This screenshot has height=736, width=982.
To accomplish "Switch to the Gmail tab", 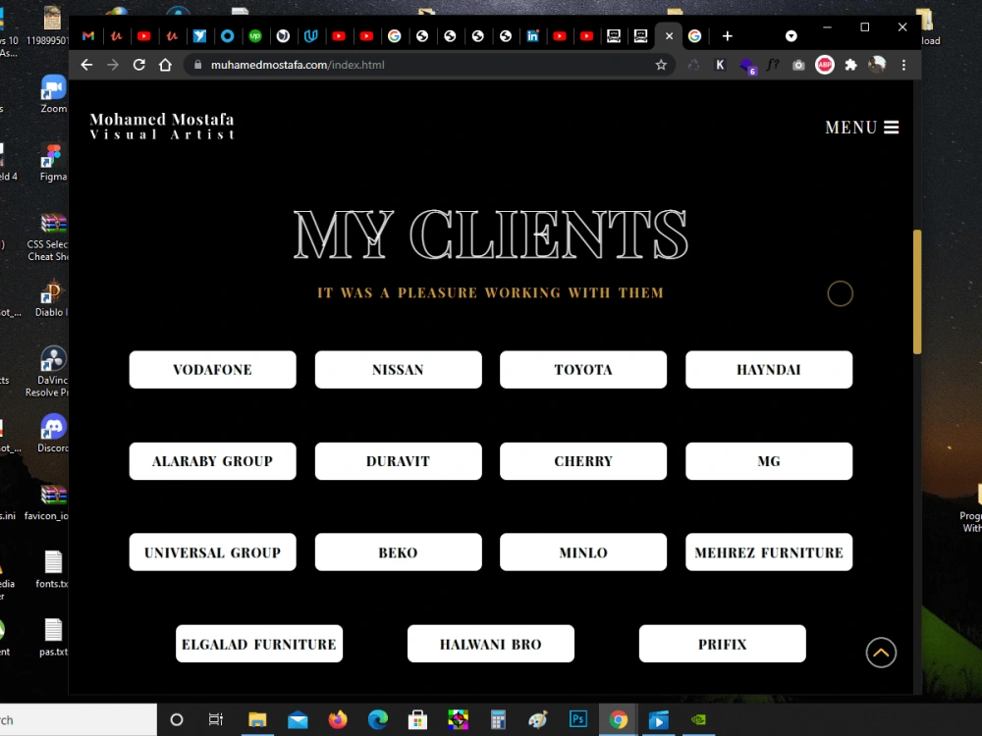I will coord(88,36).
